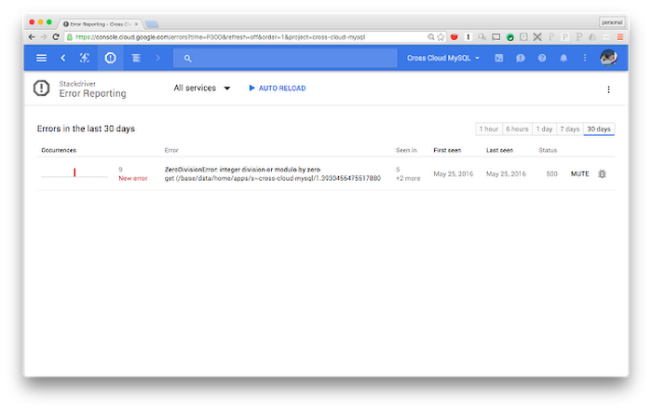This screenshot has height=411, width=652.
Task: Select the 7 days time range
Action: tap(570, 129)
